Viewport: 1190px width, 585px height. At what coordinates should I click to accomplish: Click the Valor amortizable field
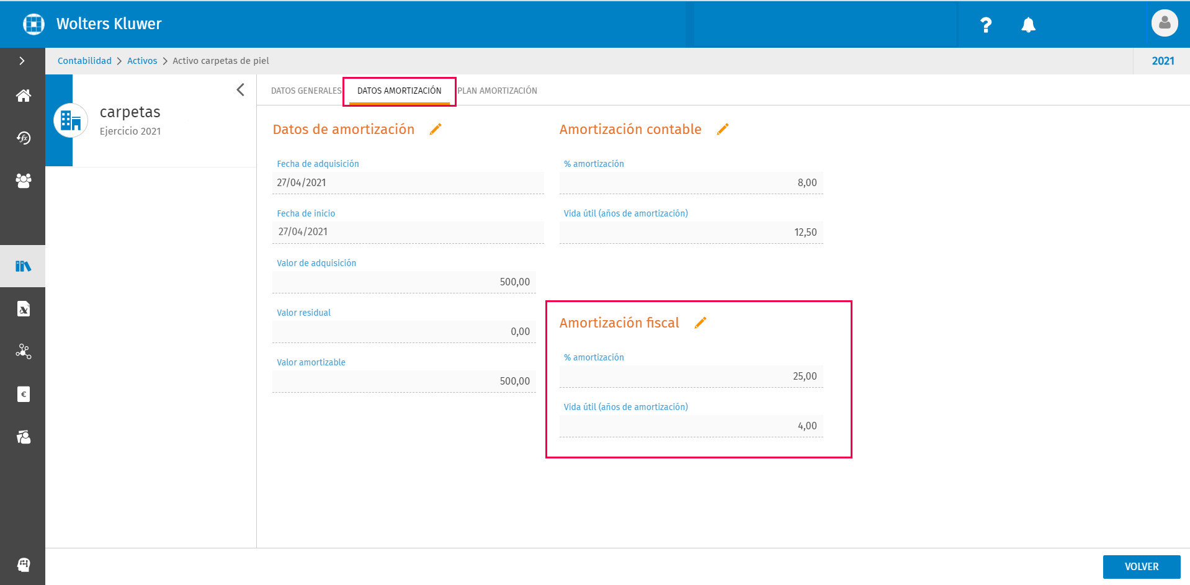point(404,381)
